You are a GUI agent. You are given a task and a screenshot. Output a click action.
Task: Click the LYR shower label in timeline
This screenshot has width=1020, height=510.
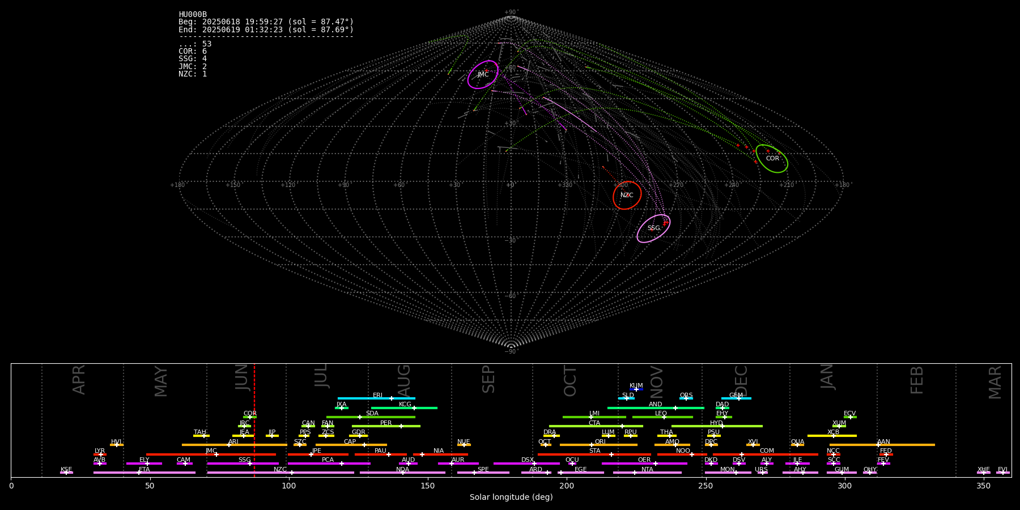pyautogui.click(x=100, y=451)
